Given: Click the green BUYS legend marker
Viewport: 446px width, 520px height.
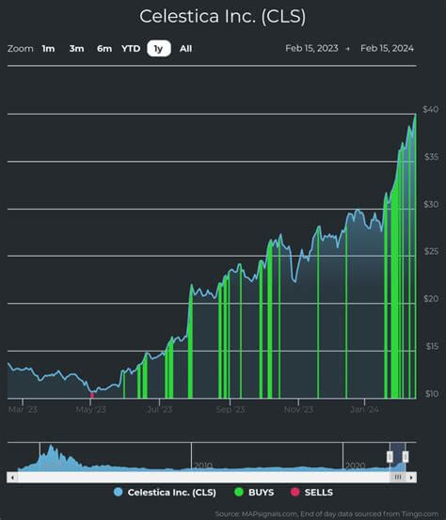Looking at the screenshot, I should click(x=239, y=492).
